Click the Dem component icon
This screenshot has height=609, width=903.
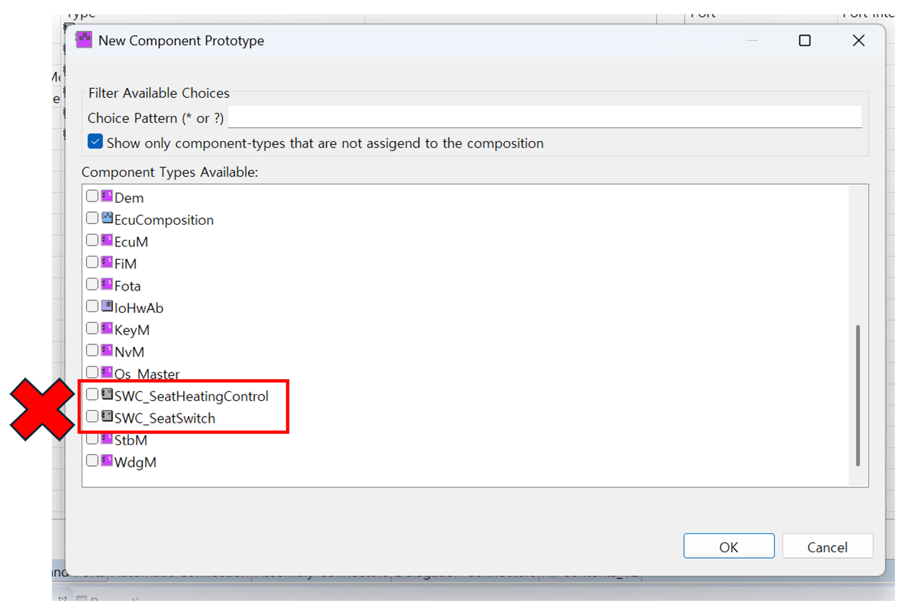[x=107, y=196]
